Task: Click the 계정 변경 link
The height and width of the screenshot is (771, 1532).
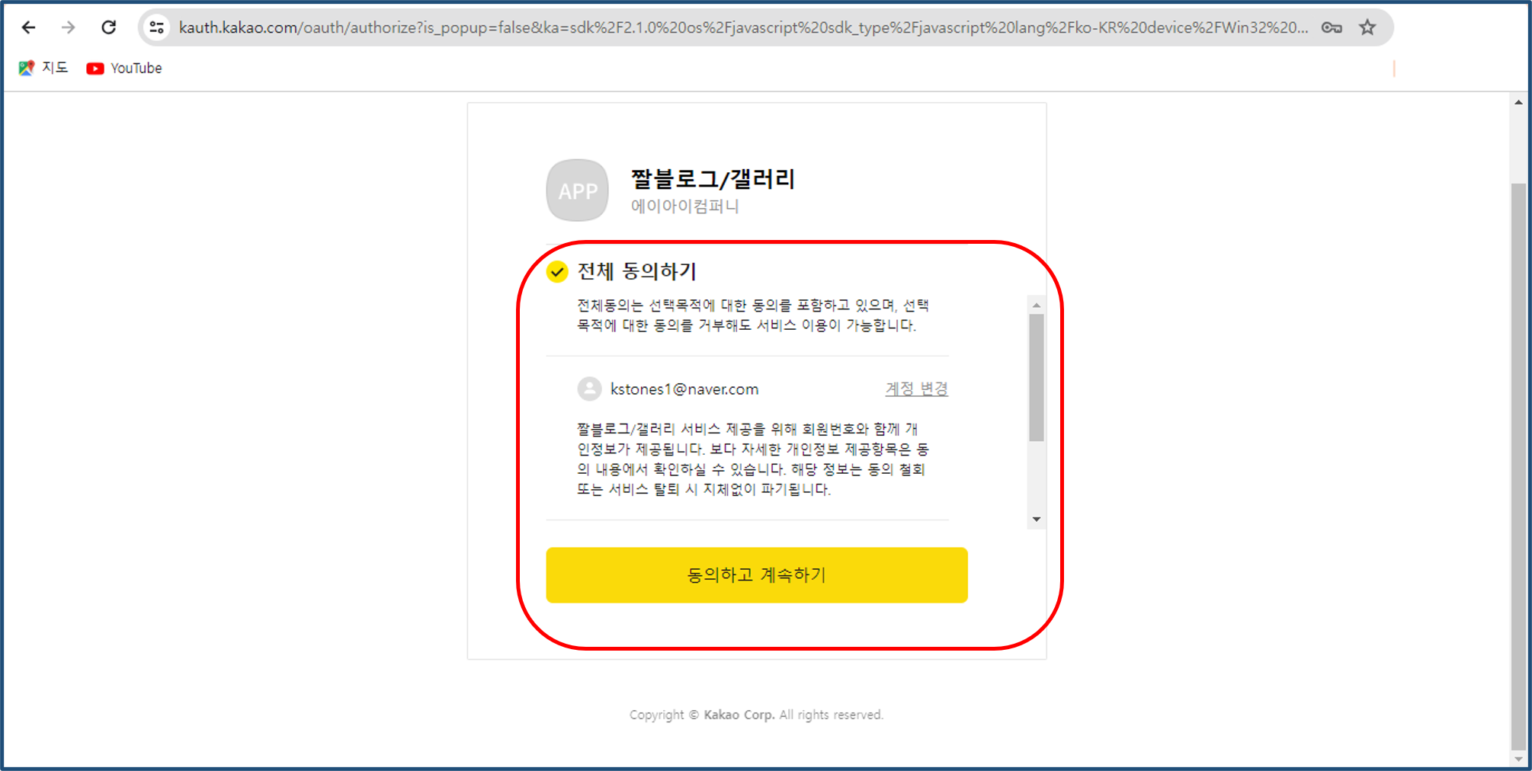Action: point(916,389)
